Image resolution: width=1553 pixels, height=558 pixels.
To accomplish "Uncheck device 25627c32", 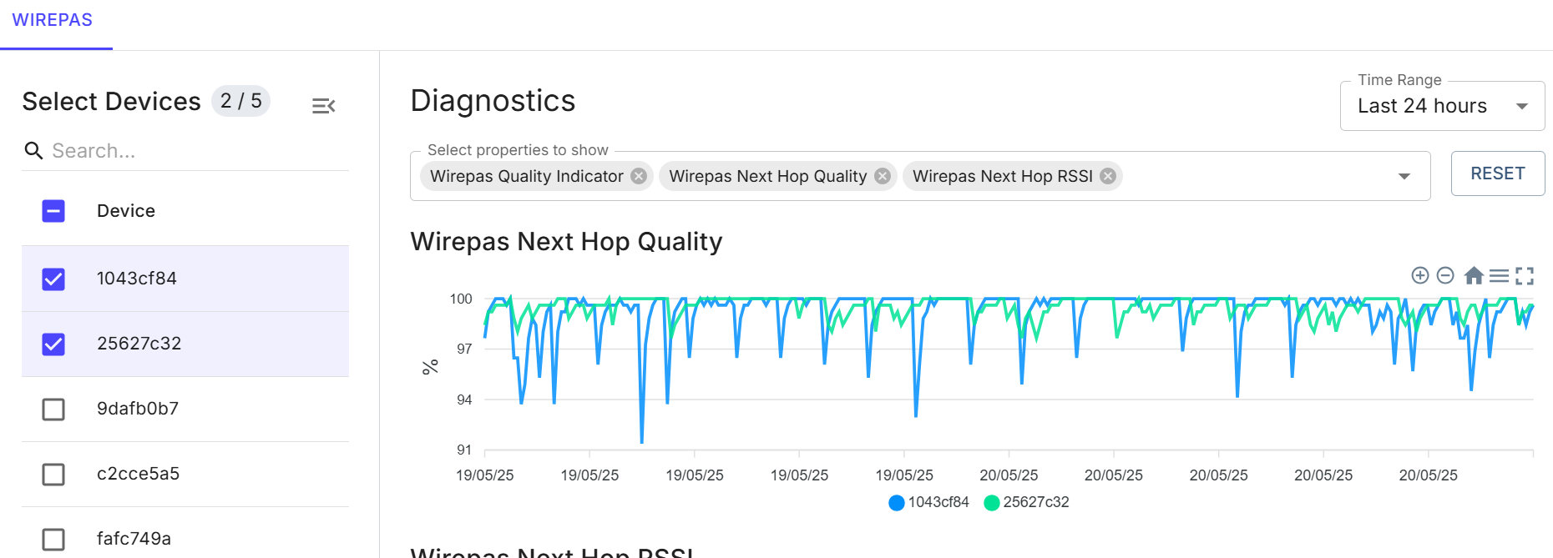I will pyautogui.click(x=53, y=344).
